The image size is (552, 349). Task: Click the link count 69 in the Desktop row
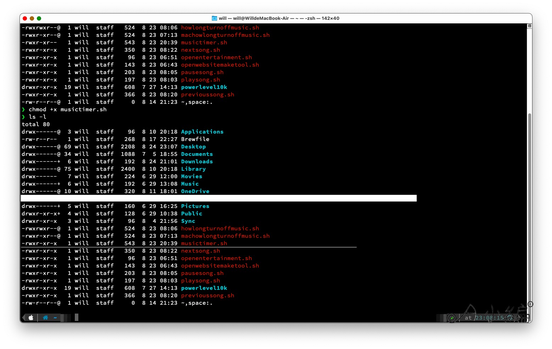pos(68,147)
